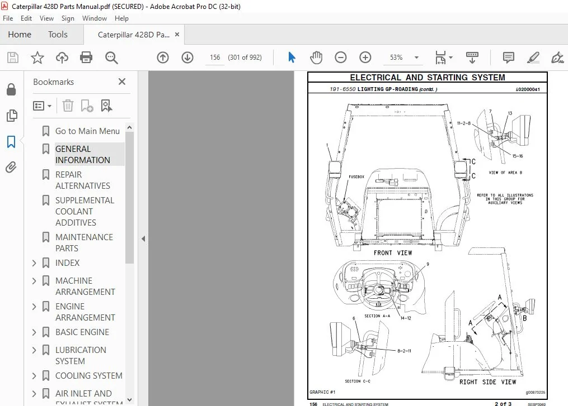Viewport: 568px width, 406px height.
Task: Switch to the Home tab
Action: pos(20,35)
